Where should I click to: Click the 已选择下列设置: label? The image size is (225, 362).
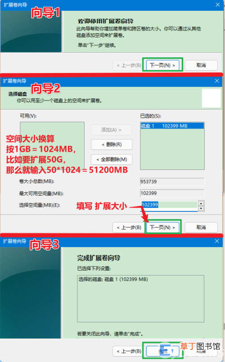tap(94, 269)
